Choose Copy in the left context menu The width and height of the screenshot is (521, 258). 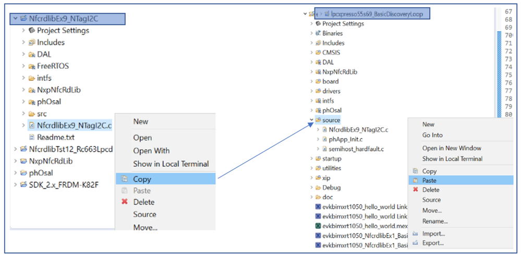(x=142, y=179)
